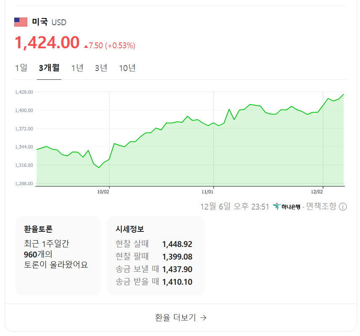
Task: Switch to the 1년 tab
Action: point(77,68)
